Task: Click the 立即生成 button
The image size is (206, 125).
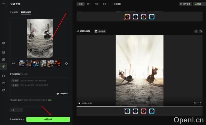Action: 48,119
